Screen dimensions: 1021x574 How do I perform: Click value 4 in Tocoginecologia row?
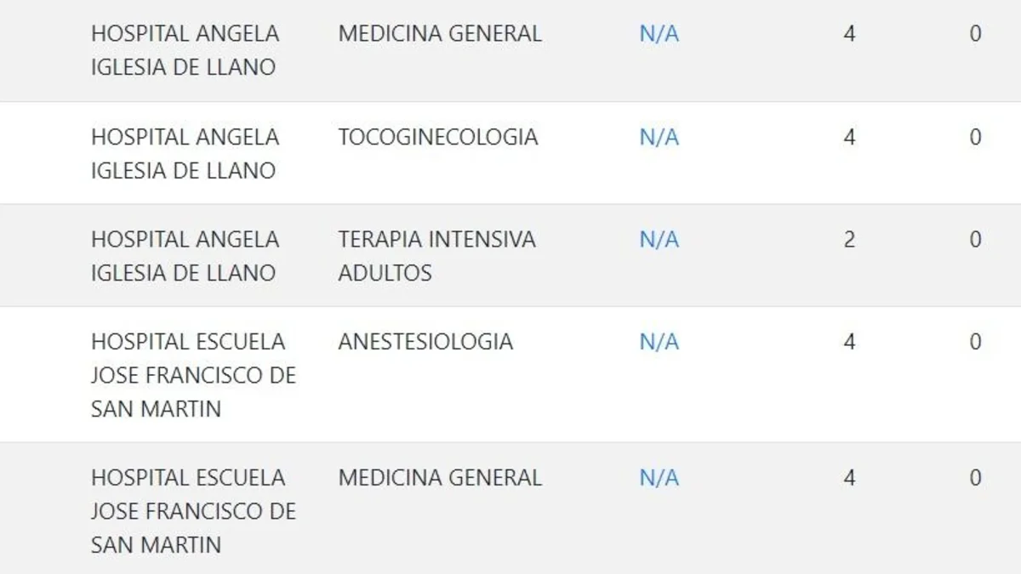849,137
